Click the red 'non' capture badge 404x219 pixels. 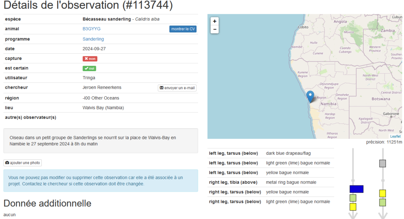[x=90, y=59]
